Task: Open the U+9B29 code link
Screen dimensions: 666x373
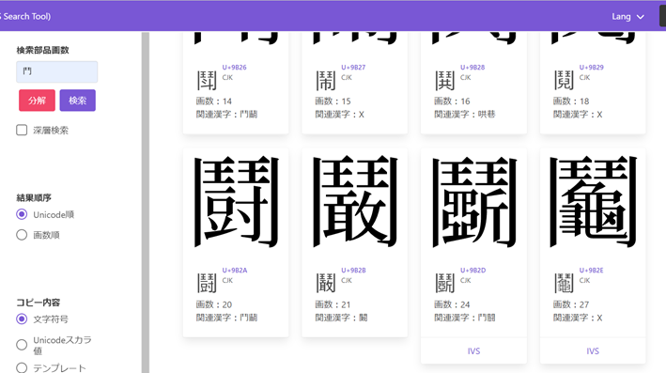Action: [591, 67]
